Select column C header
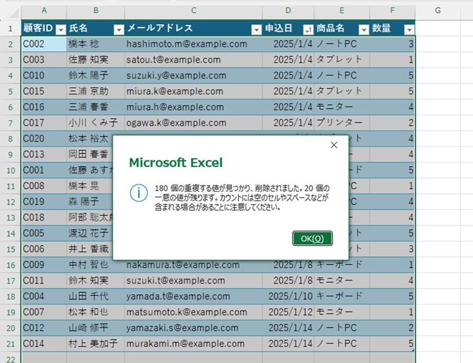Image resolution: width=473 pixels, height=363 pixels. tap(194, 11)
